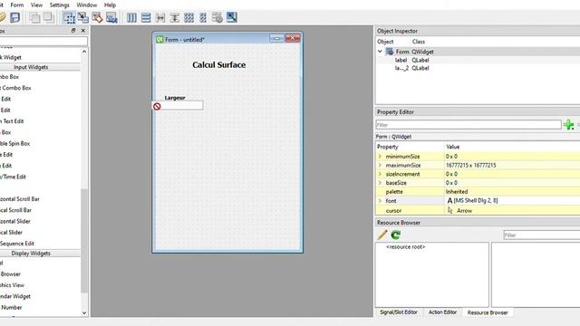Click the cursor property value Arrow
Image resolution: width=580 pixels, height=326 pixels.
464,211
